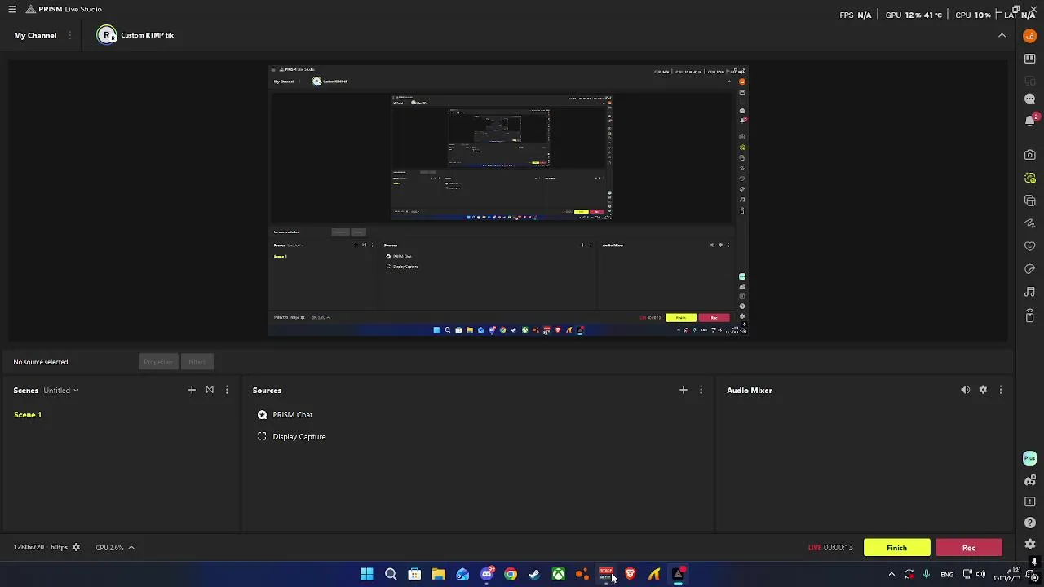This screenshot has width=1044, height=587.
Task: Click the green virtual camera icon in sidebar
Action: click(1029, 178)
